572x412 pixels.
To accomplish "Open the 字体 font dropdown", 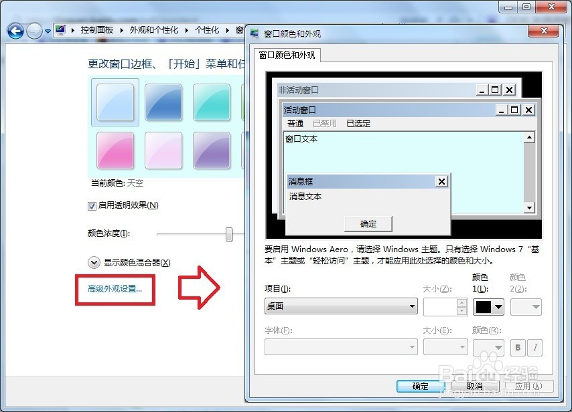I will [x=341, y=347].
